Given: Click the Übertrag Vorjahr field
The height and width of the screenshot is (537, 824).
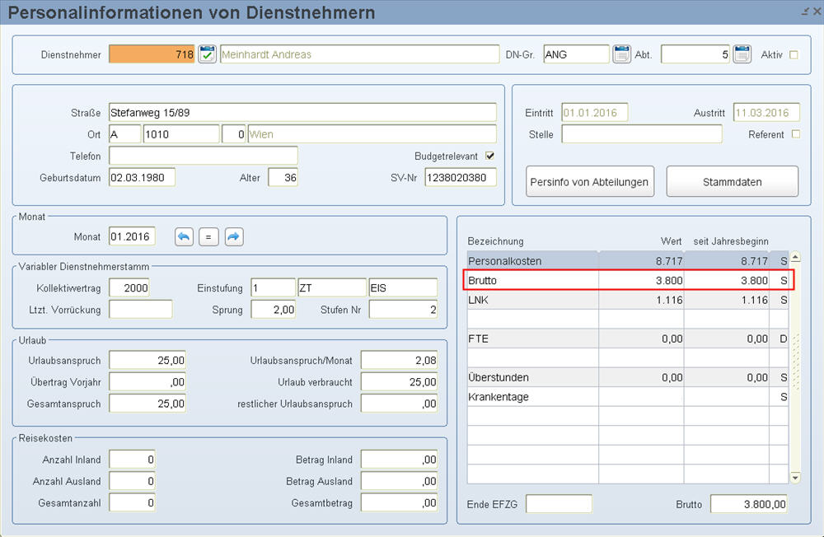Looking at the screenshot, I should pos(147,382).
